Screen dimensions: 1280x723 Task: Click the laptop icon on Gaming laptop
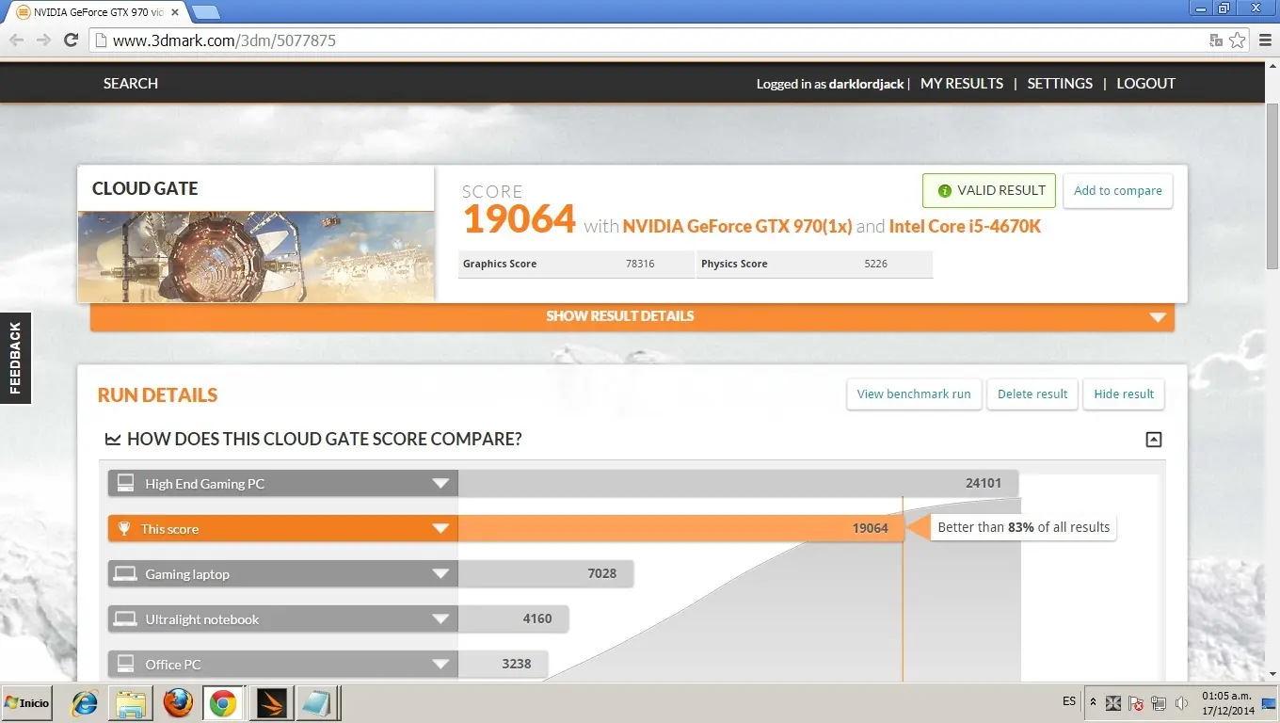[x=125, y=573]
